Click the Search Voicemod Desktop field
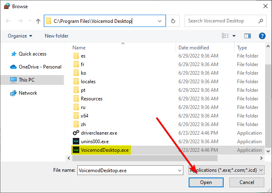This screenshot has width=272, height=193. click(x=222, y=21)
